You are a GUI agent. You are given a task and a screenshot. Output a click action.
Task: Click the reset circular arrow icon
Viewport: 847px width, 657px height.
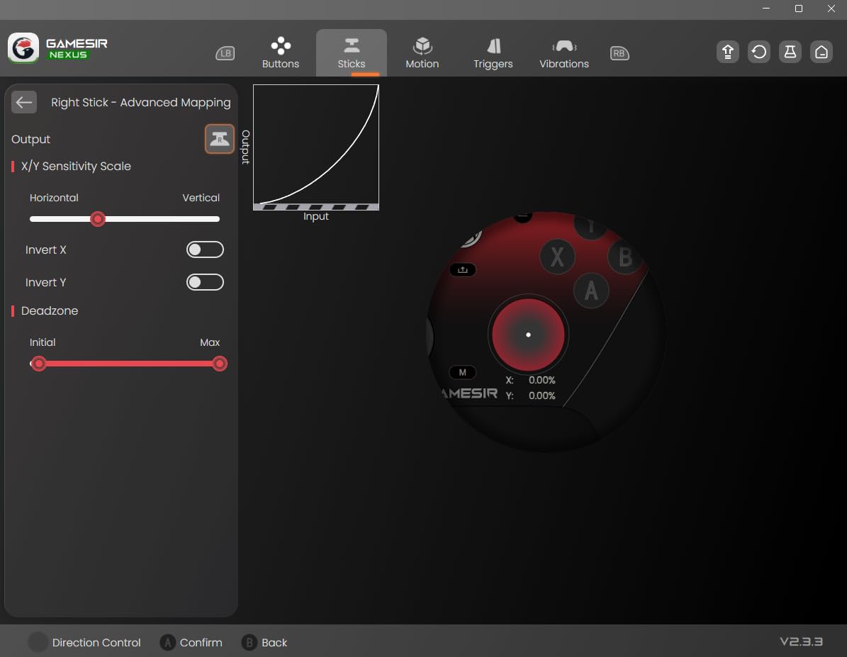758,52
